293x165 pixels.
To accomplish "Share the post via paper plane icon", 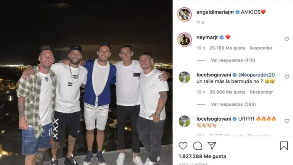I will [x=212, y=146].
